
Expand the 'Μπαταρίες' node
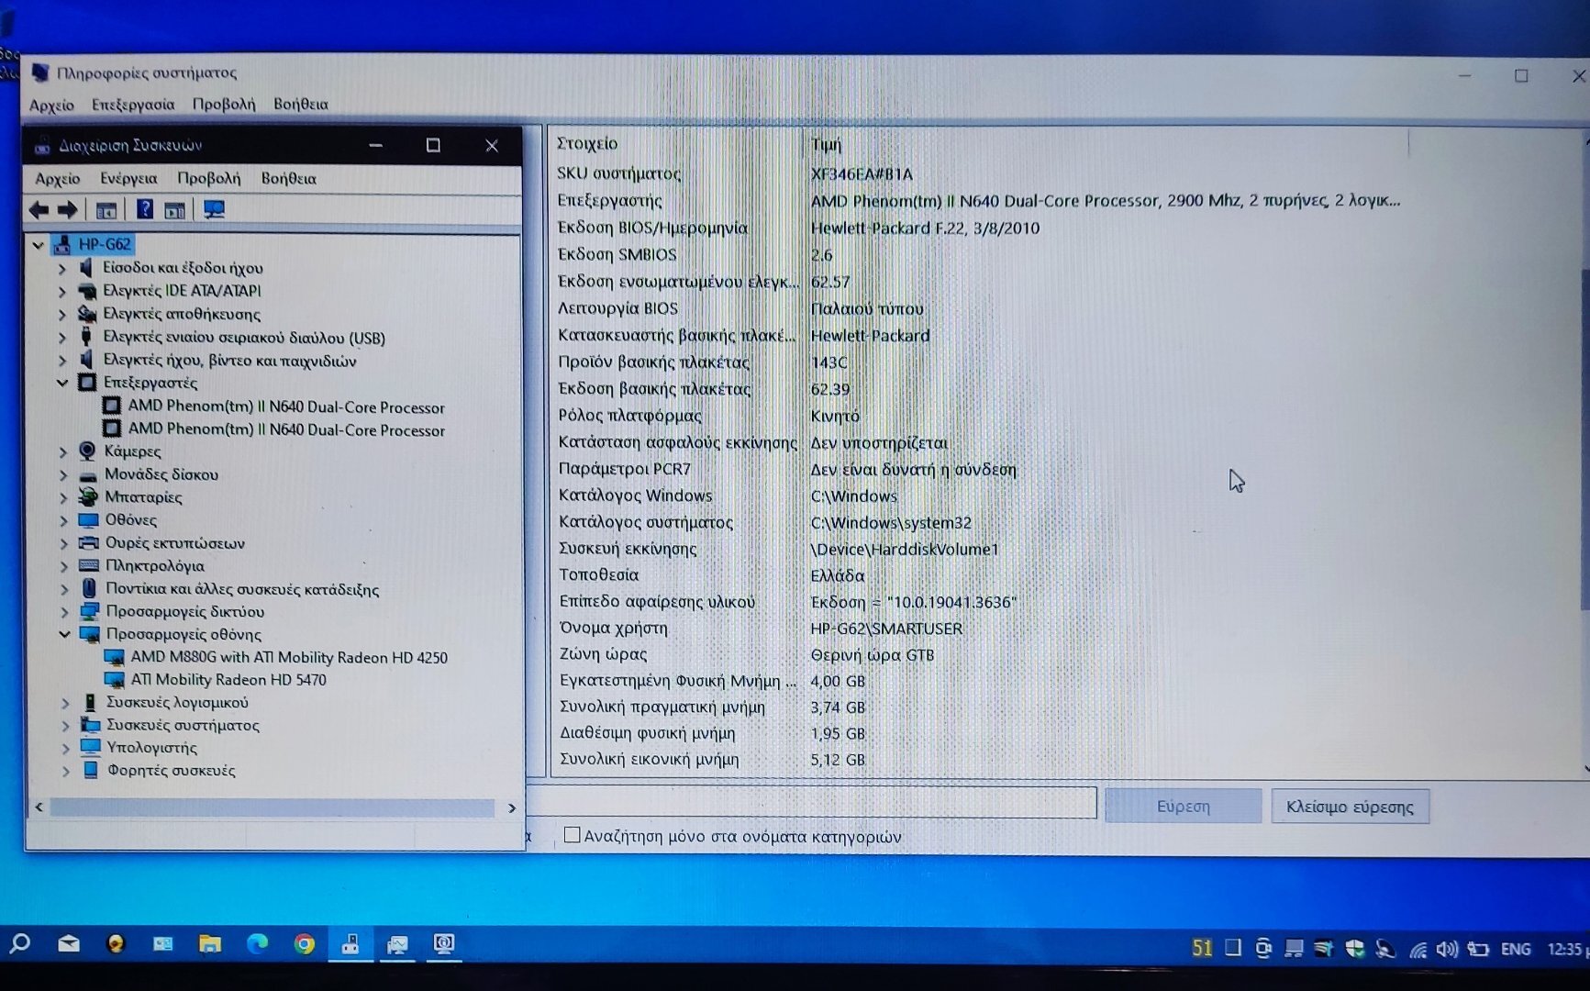pos(63,497)
